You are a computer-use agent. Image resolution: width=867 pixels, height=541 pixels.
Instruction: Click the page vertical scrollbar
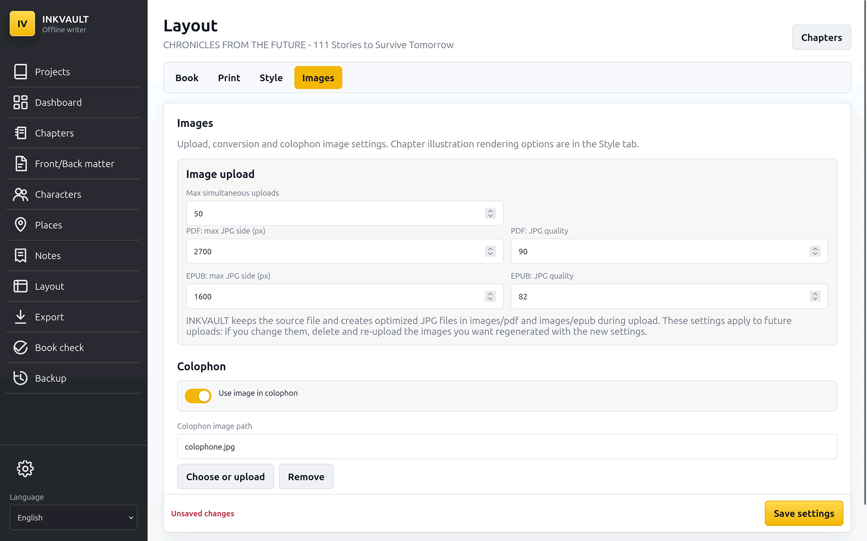[x=864, y=252]
